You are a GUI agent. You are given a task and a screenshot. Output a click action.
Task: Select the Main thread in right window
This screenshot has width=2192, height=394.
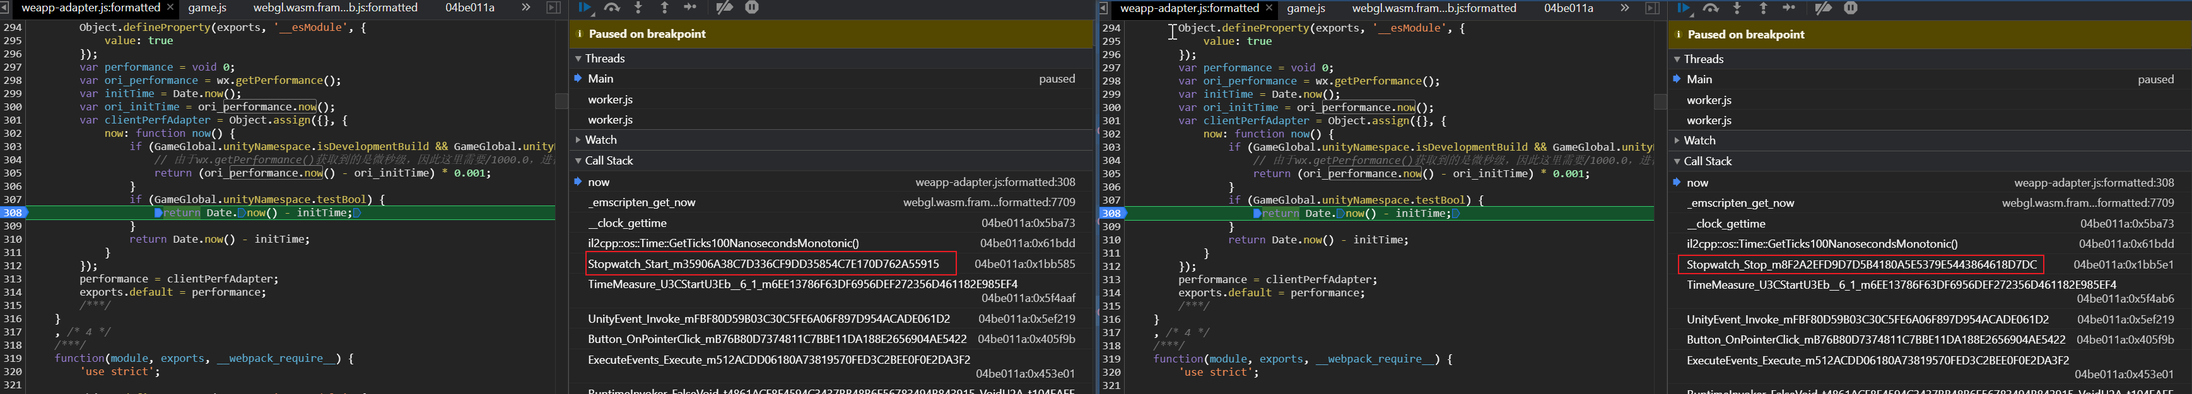1929,80
